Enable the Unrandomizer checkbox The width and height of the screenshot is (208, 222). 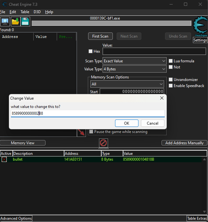(171, 80)
